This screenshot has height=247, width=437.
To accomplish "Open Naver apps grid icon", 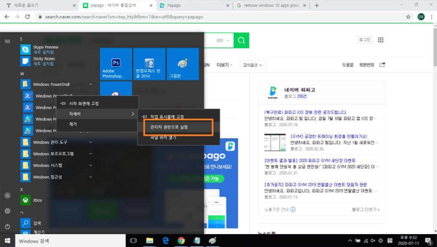I will 381,40.
